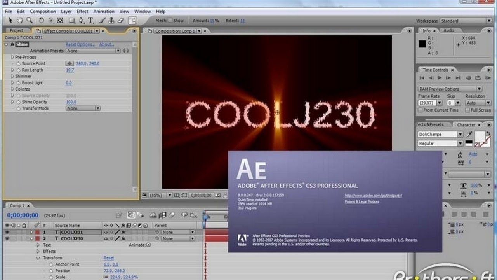Expand the Pre-Process group
This screenshot has height=280, width=497.
pyautogui.click(x=12, y=57)
